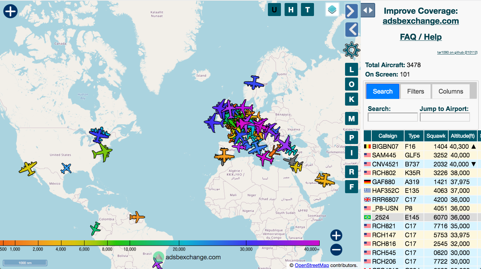
Task: Select the BIGBN07 aircraft row
Action: pos(422,146)
